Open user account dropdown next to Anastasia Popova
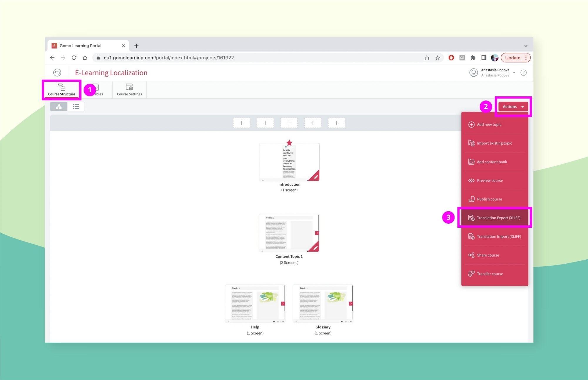The image size is (588, 380). [514, 73]
